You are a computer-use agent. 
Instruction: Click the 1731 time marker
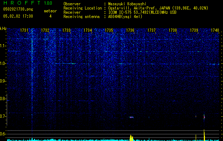(x=24, y=30)
